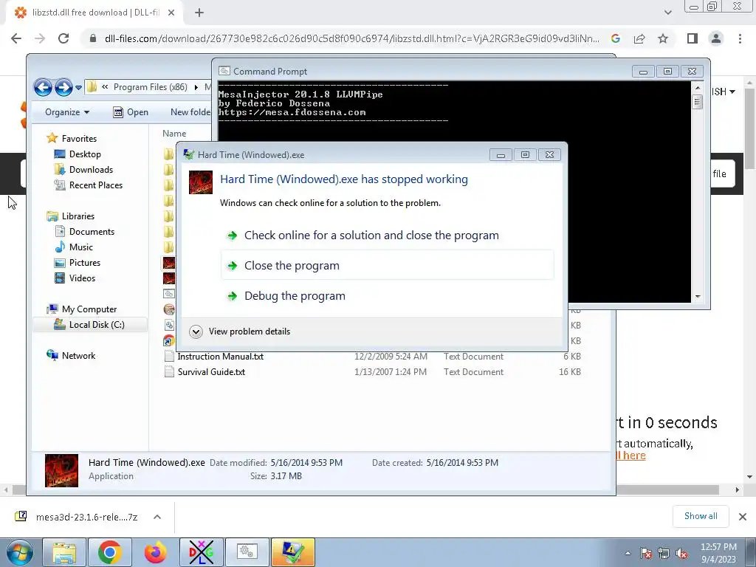Click Show all downloads
This screenshot has width=756, height=567.
[701, 516]
